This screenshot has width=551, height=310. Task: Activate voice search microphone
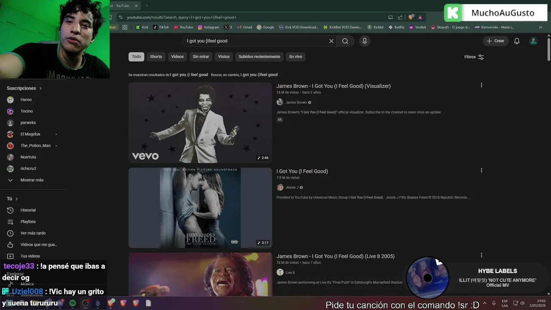[365, 41]
